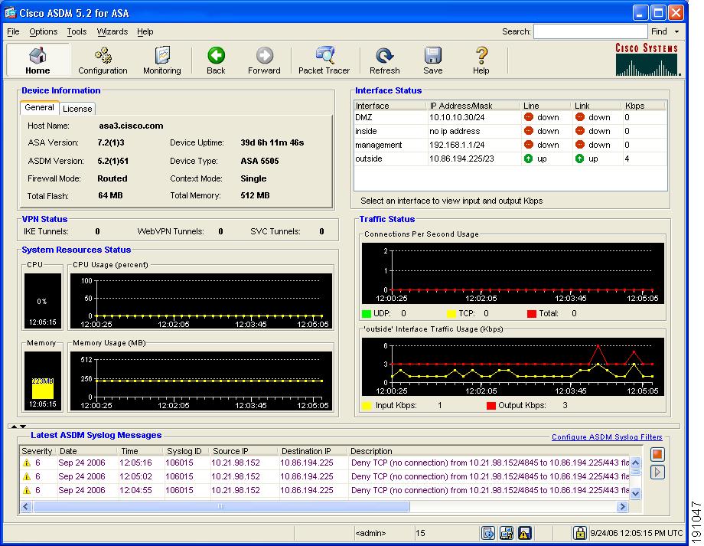
Task: Open the Wizards menu
Action: coord(112,31)
